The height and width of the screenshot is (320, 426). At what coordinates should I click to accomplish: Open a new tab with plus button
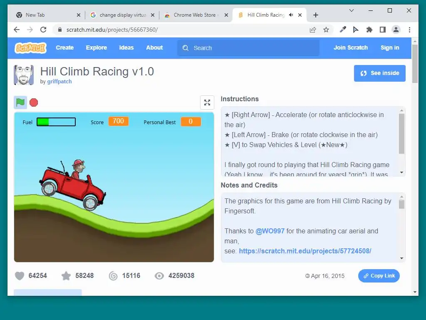[315, 15]
